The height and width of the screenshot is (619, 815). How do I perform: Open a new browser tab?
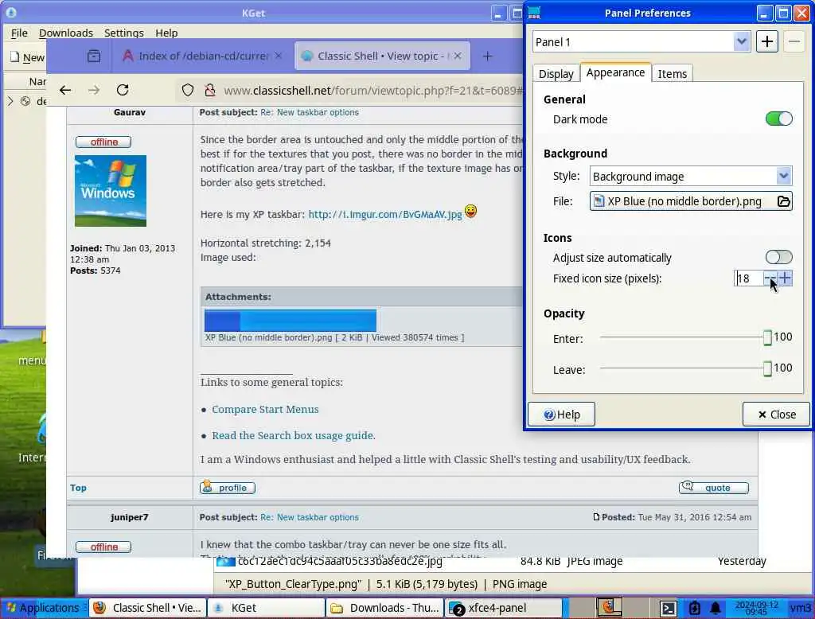click(x=487, y=56)
